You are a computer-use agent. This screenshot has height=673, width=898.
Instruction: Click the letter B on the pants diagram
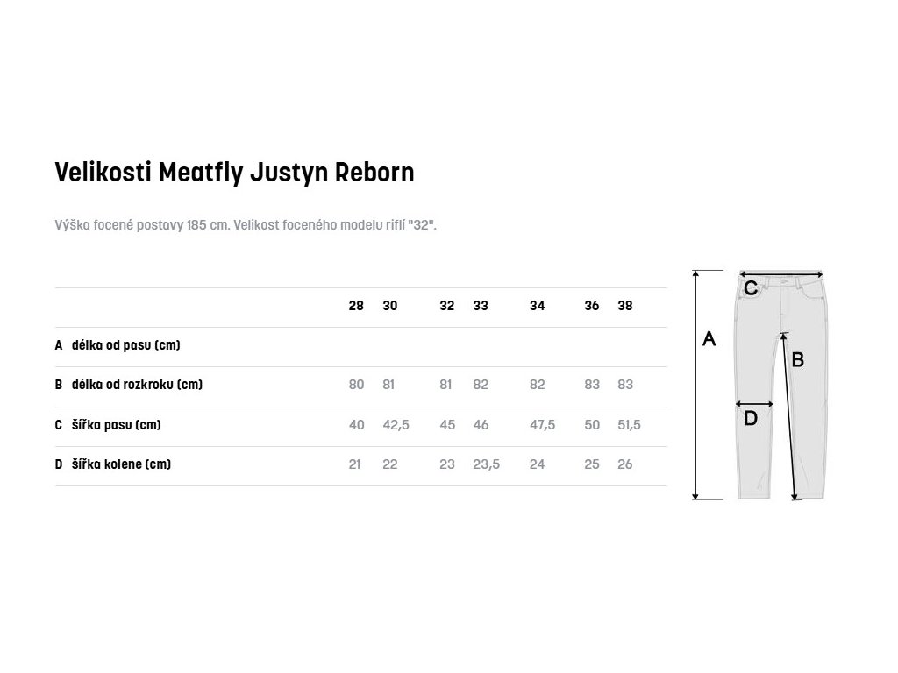(798, 358)
